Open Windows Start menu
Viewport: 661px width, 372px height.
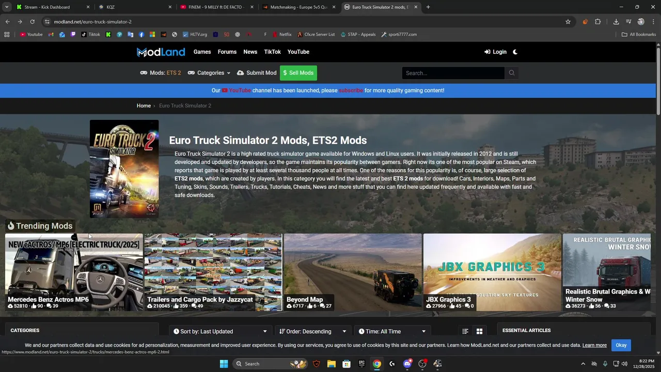pos(224,364)
